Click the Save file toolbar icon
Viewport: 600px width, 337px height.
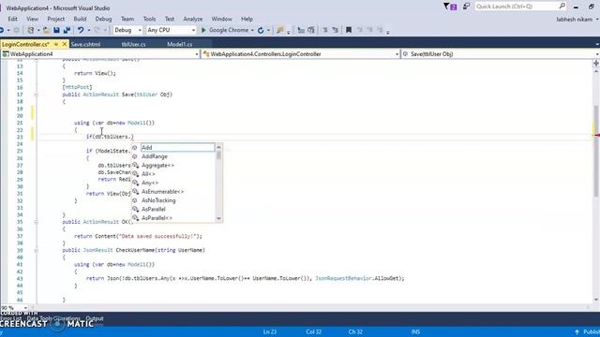(56, 30)
